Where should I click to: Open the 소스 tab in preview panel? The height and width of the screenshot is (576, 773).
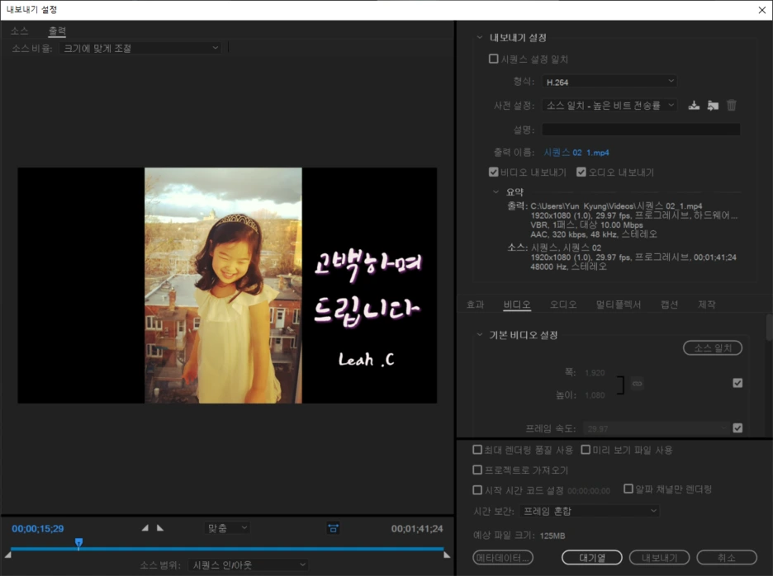pyautogui.click(x=21, y=30)
